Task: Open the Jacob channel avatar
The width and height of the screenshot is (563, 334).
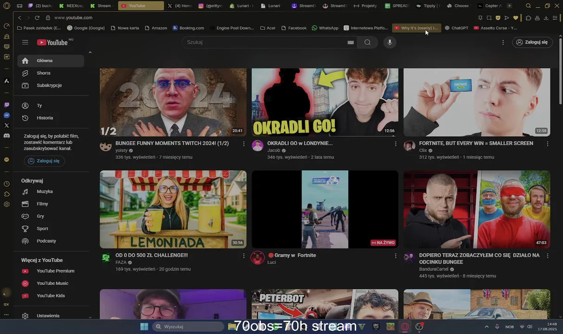Action: point(258,146)
